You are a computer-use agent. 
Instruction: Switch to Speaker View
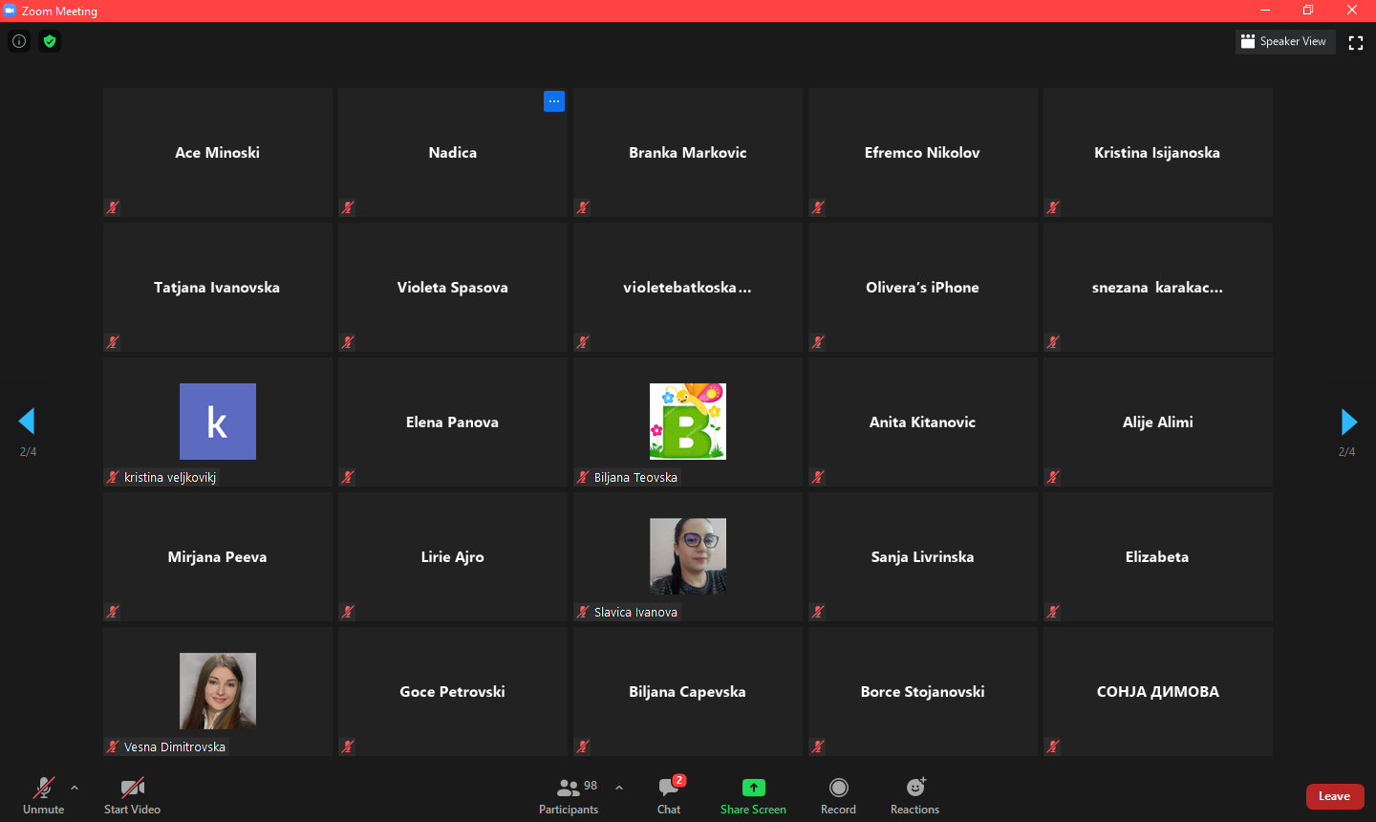tap(1284, 41)
